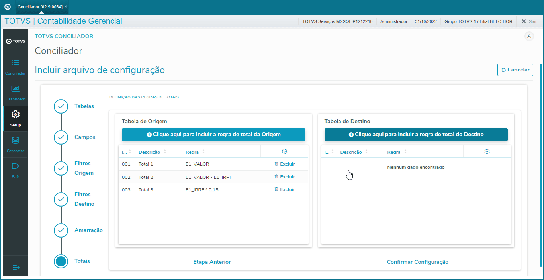
Task: Expand the sidebar with the bottom arrow icon
Action: (x=16, y=268)
